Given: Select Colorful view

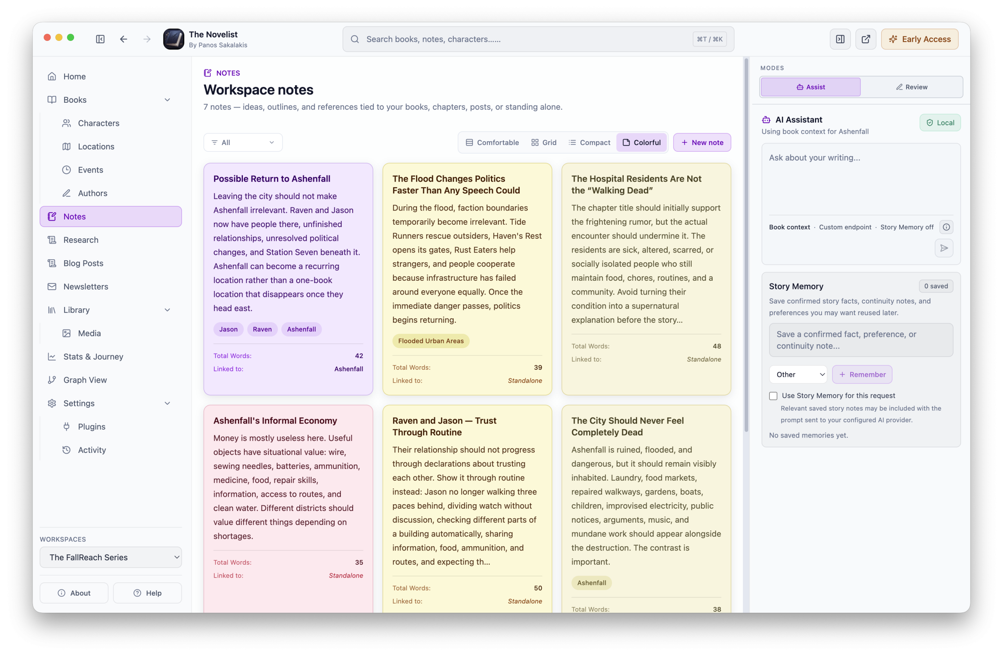Looking at the screenshot, I should (x=641, y=143).
